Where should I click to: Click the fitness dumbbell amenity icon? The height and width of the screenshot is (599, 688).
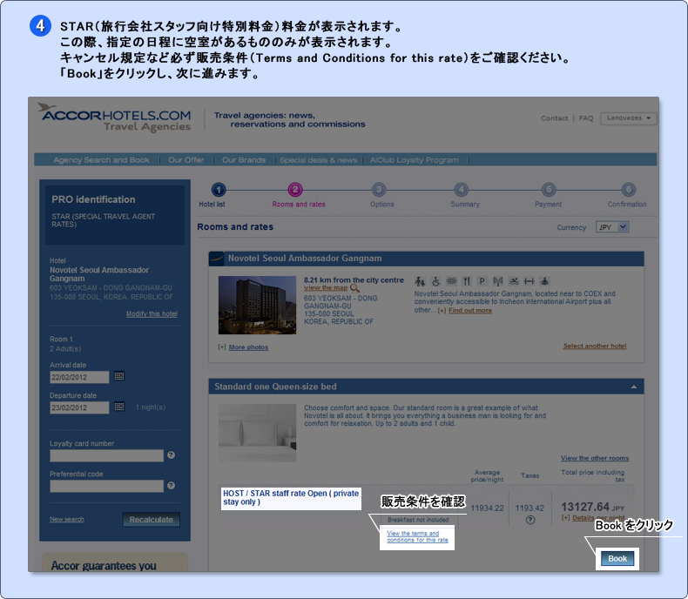coord(529,281)
